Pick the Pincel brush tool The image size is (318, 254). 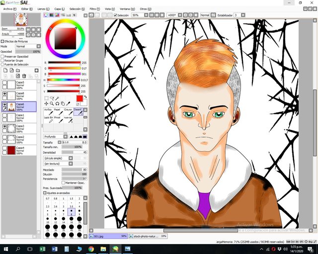tap(58, 120)
